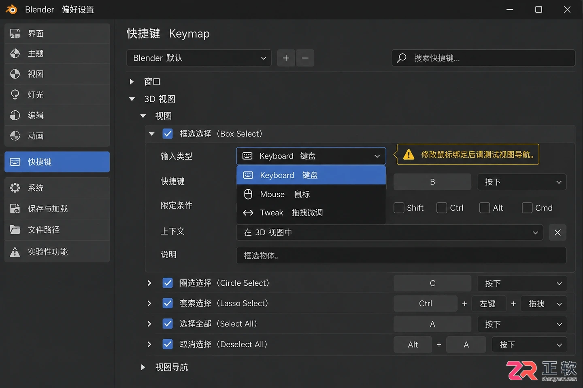This screenshot has width=583, height=388.
Task: Collapse the 3D 视图 keymap category
Action: [132, 99]
